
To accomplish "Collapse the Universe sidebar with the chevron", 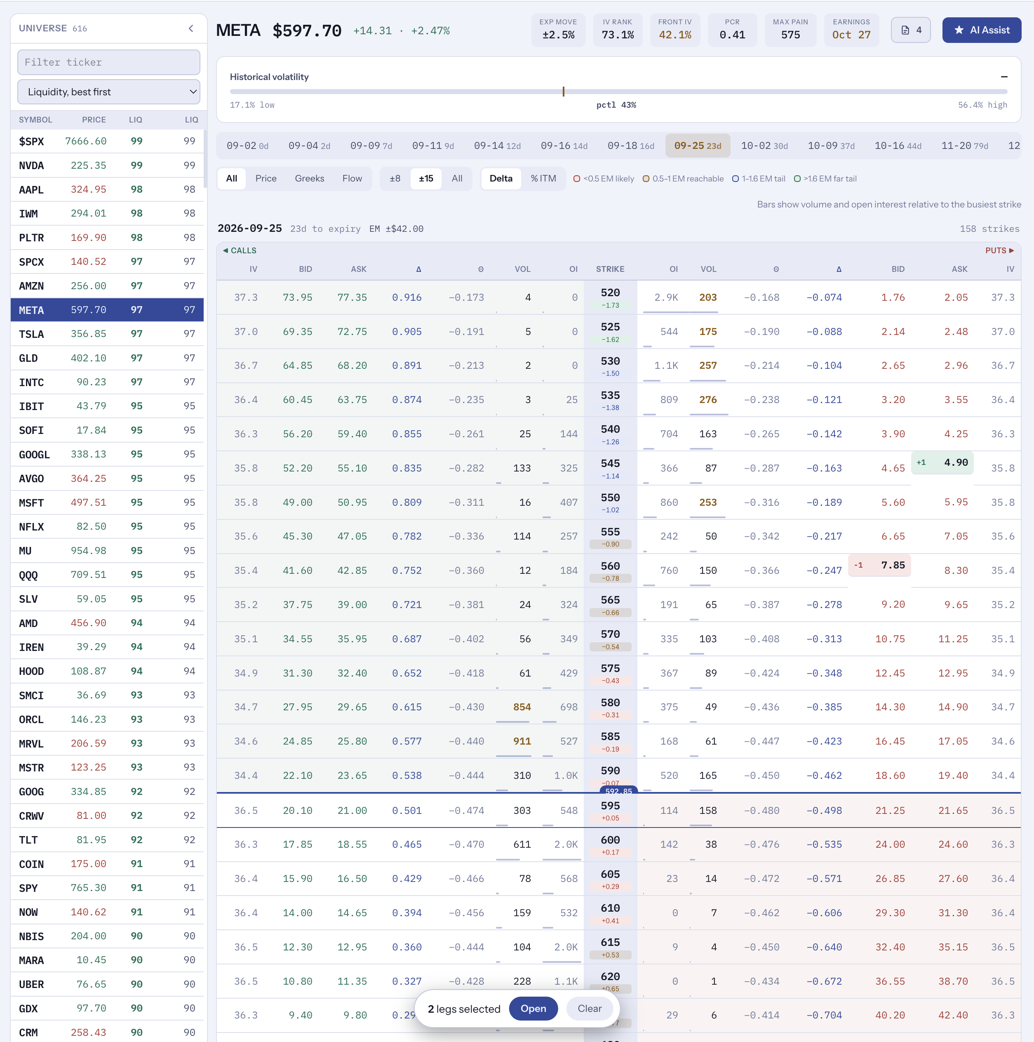I will point(191,28).
